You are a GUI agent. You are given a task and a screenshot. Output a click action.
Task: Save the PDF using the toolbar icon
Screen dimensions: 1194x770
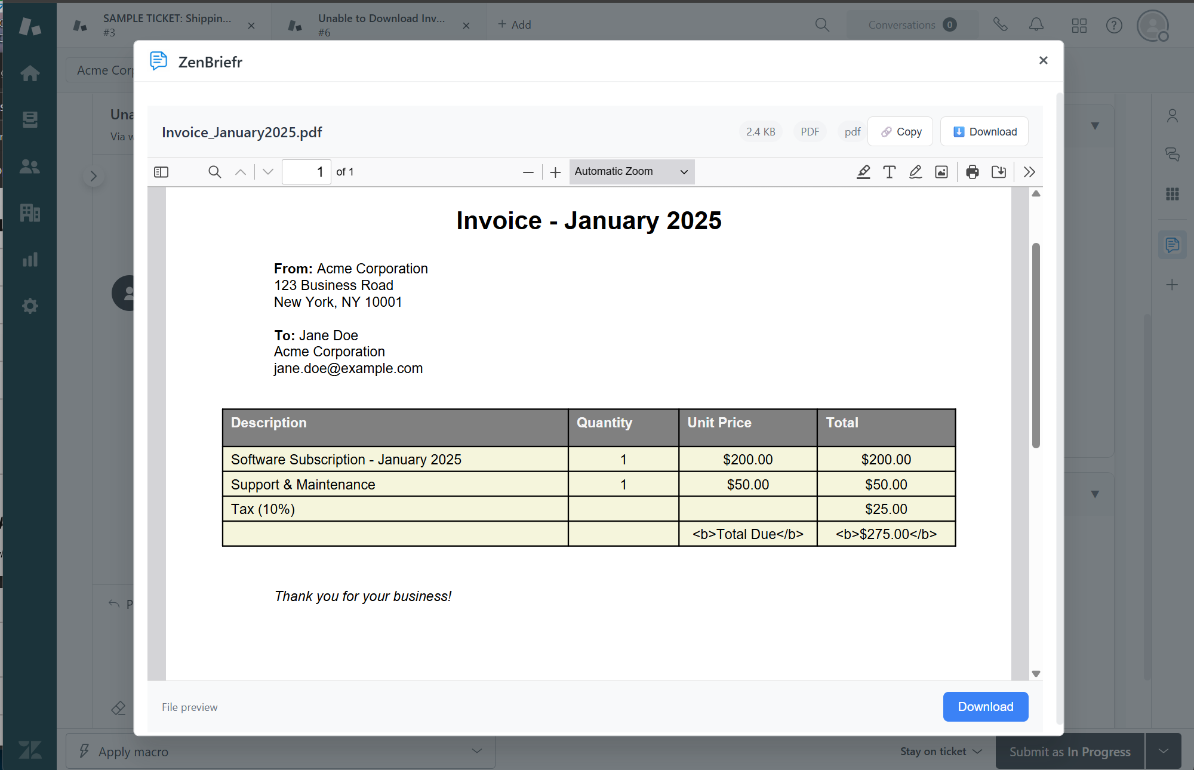(999, 172)
